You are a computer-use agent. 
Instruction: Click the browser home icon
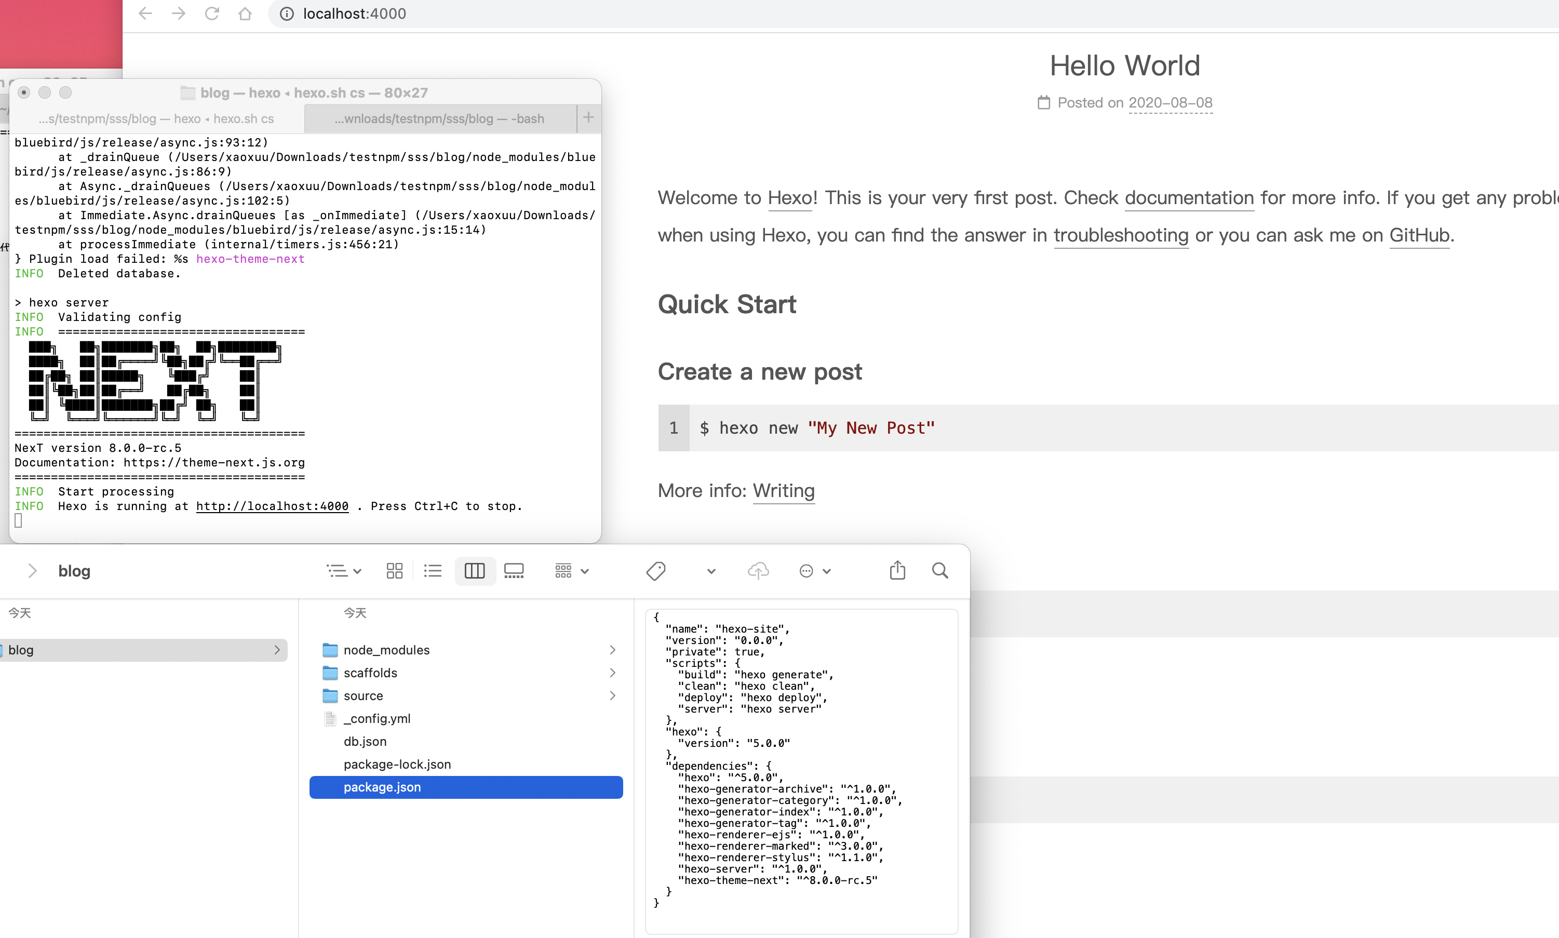pyautogui.click(x=245, y=14)
